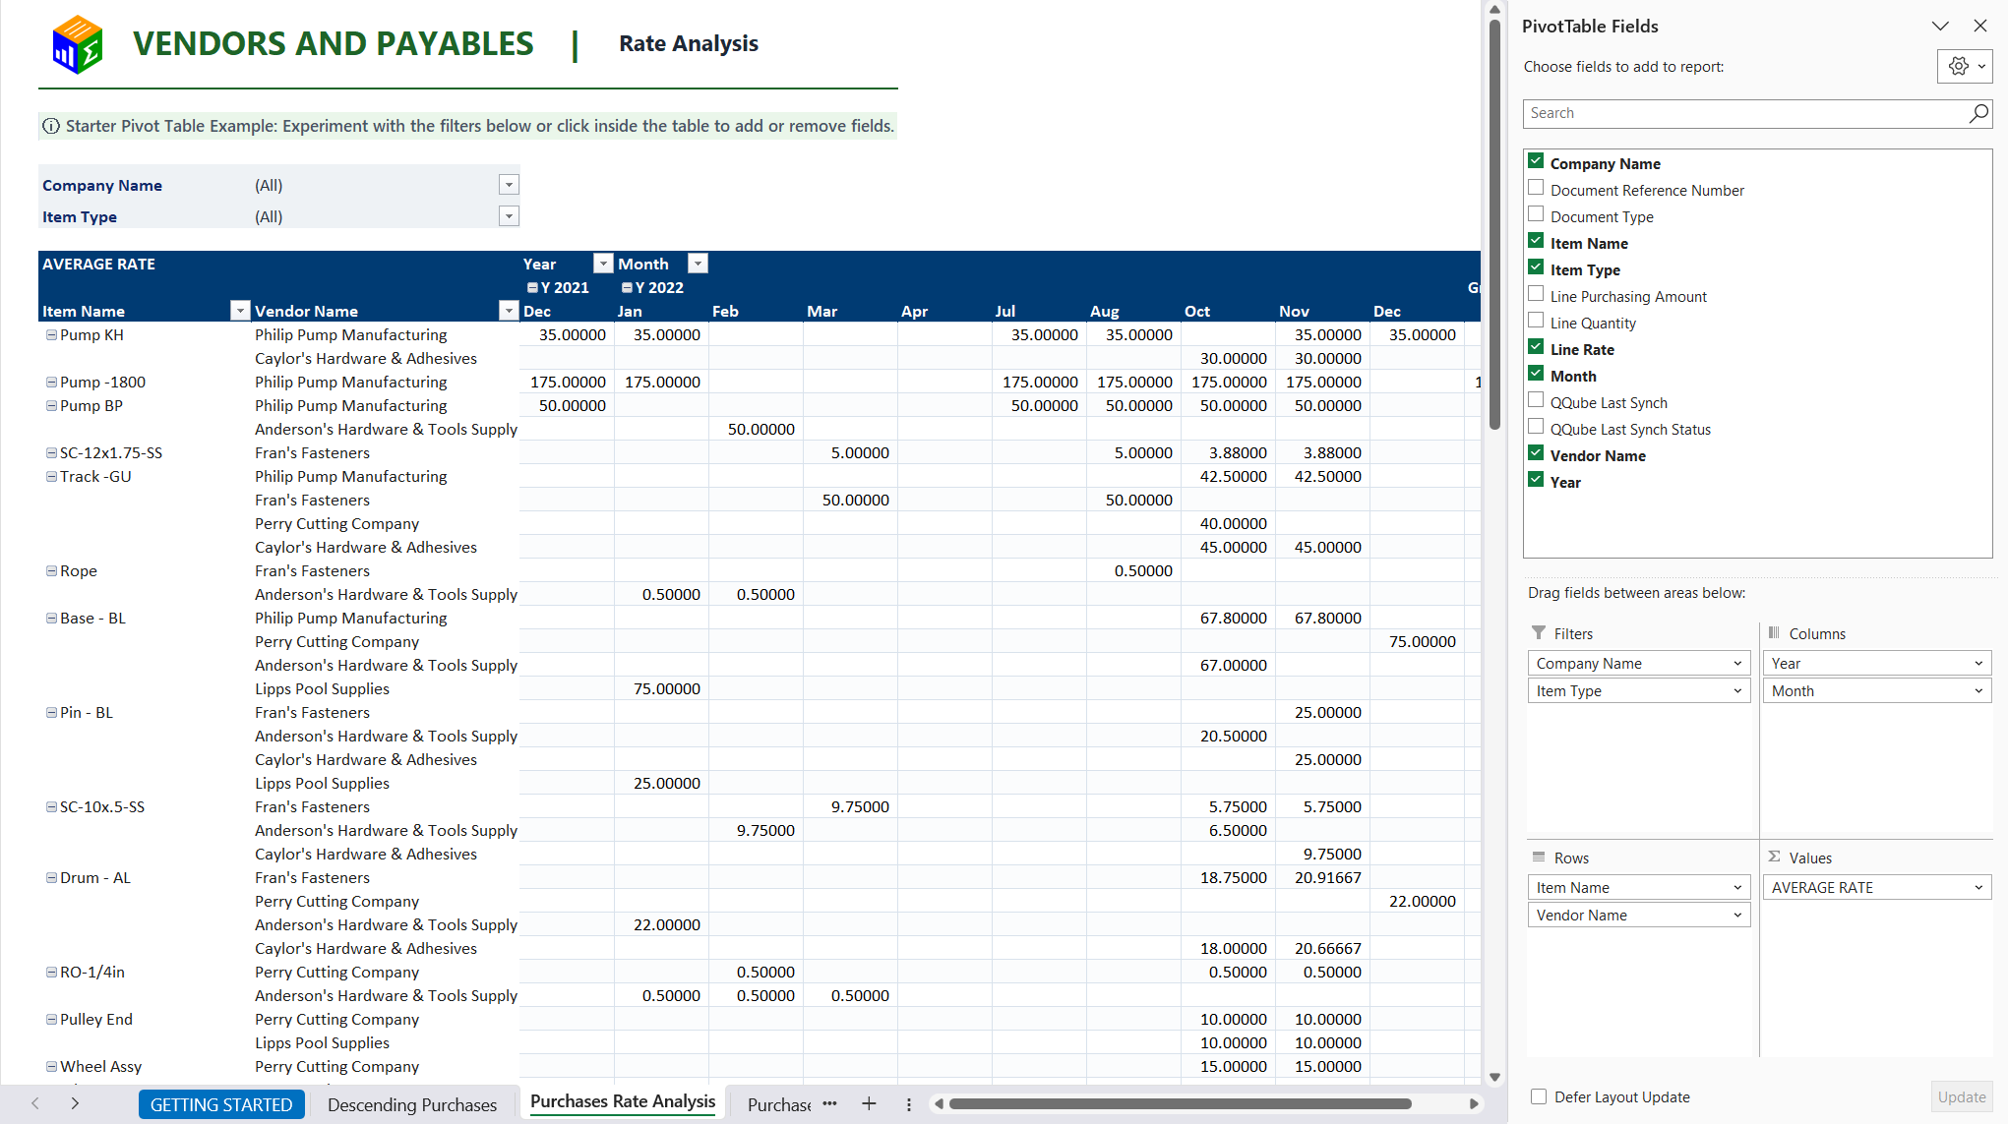Click the vertical scrollbar thumb
Screen dimensions: 2008x1124
coord(1494,224)
